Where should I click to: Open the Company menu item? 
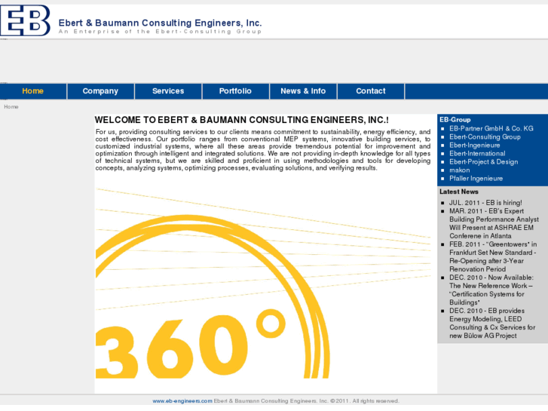coord(100,91)
